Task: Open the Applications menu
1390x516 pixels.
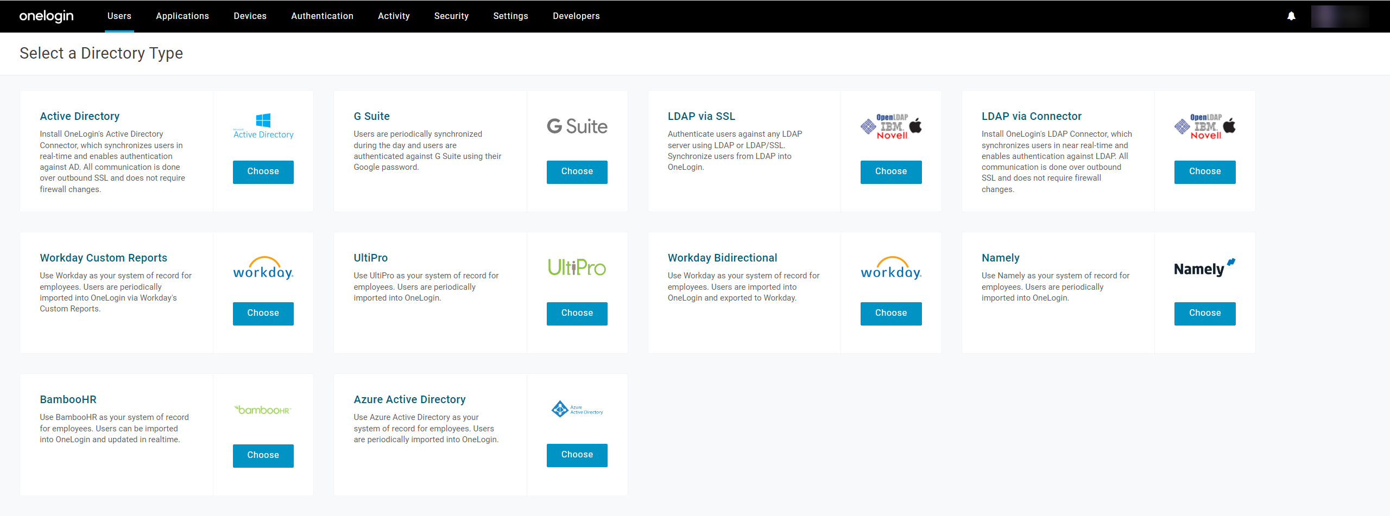Action: (x=182, y=16)
